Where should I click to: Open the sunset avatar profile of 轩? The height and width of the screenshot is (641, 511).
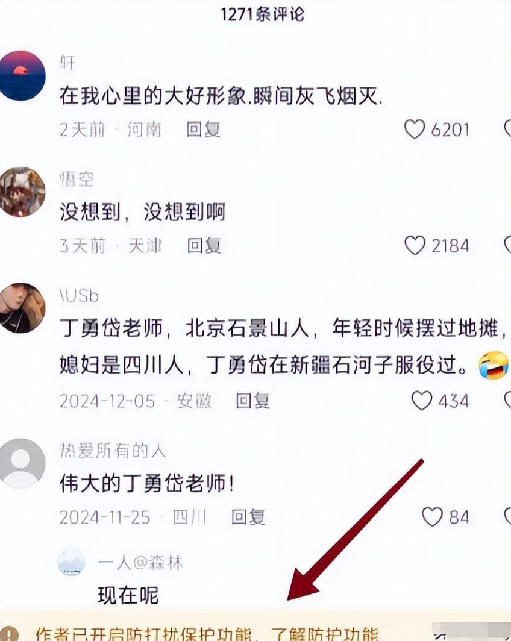[x=22, y=76]
